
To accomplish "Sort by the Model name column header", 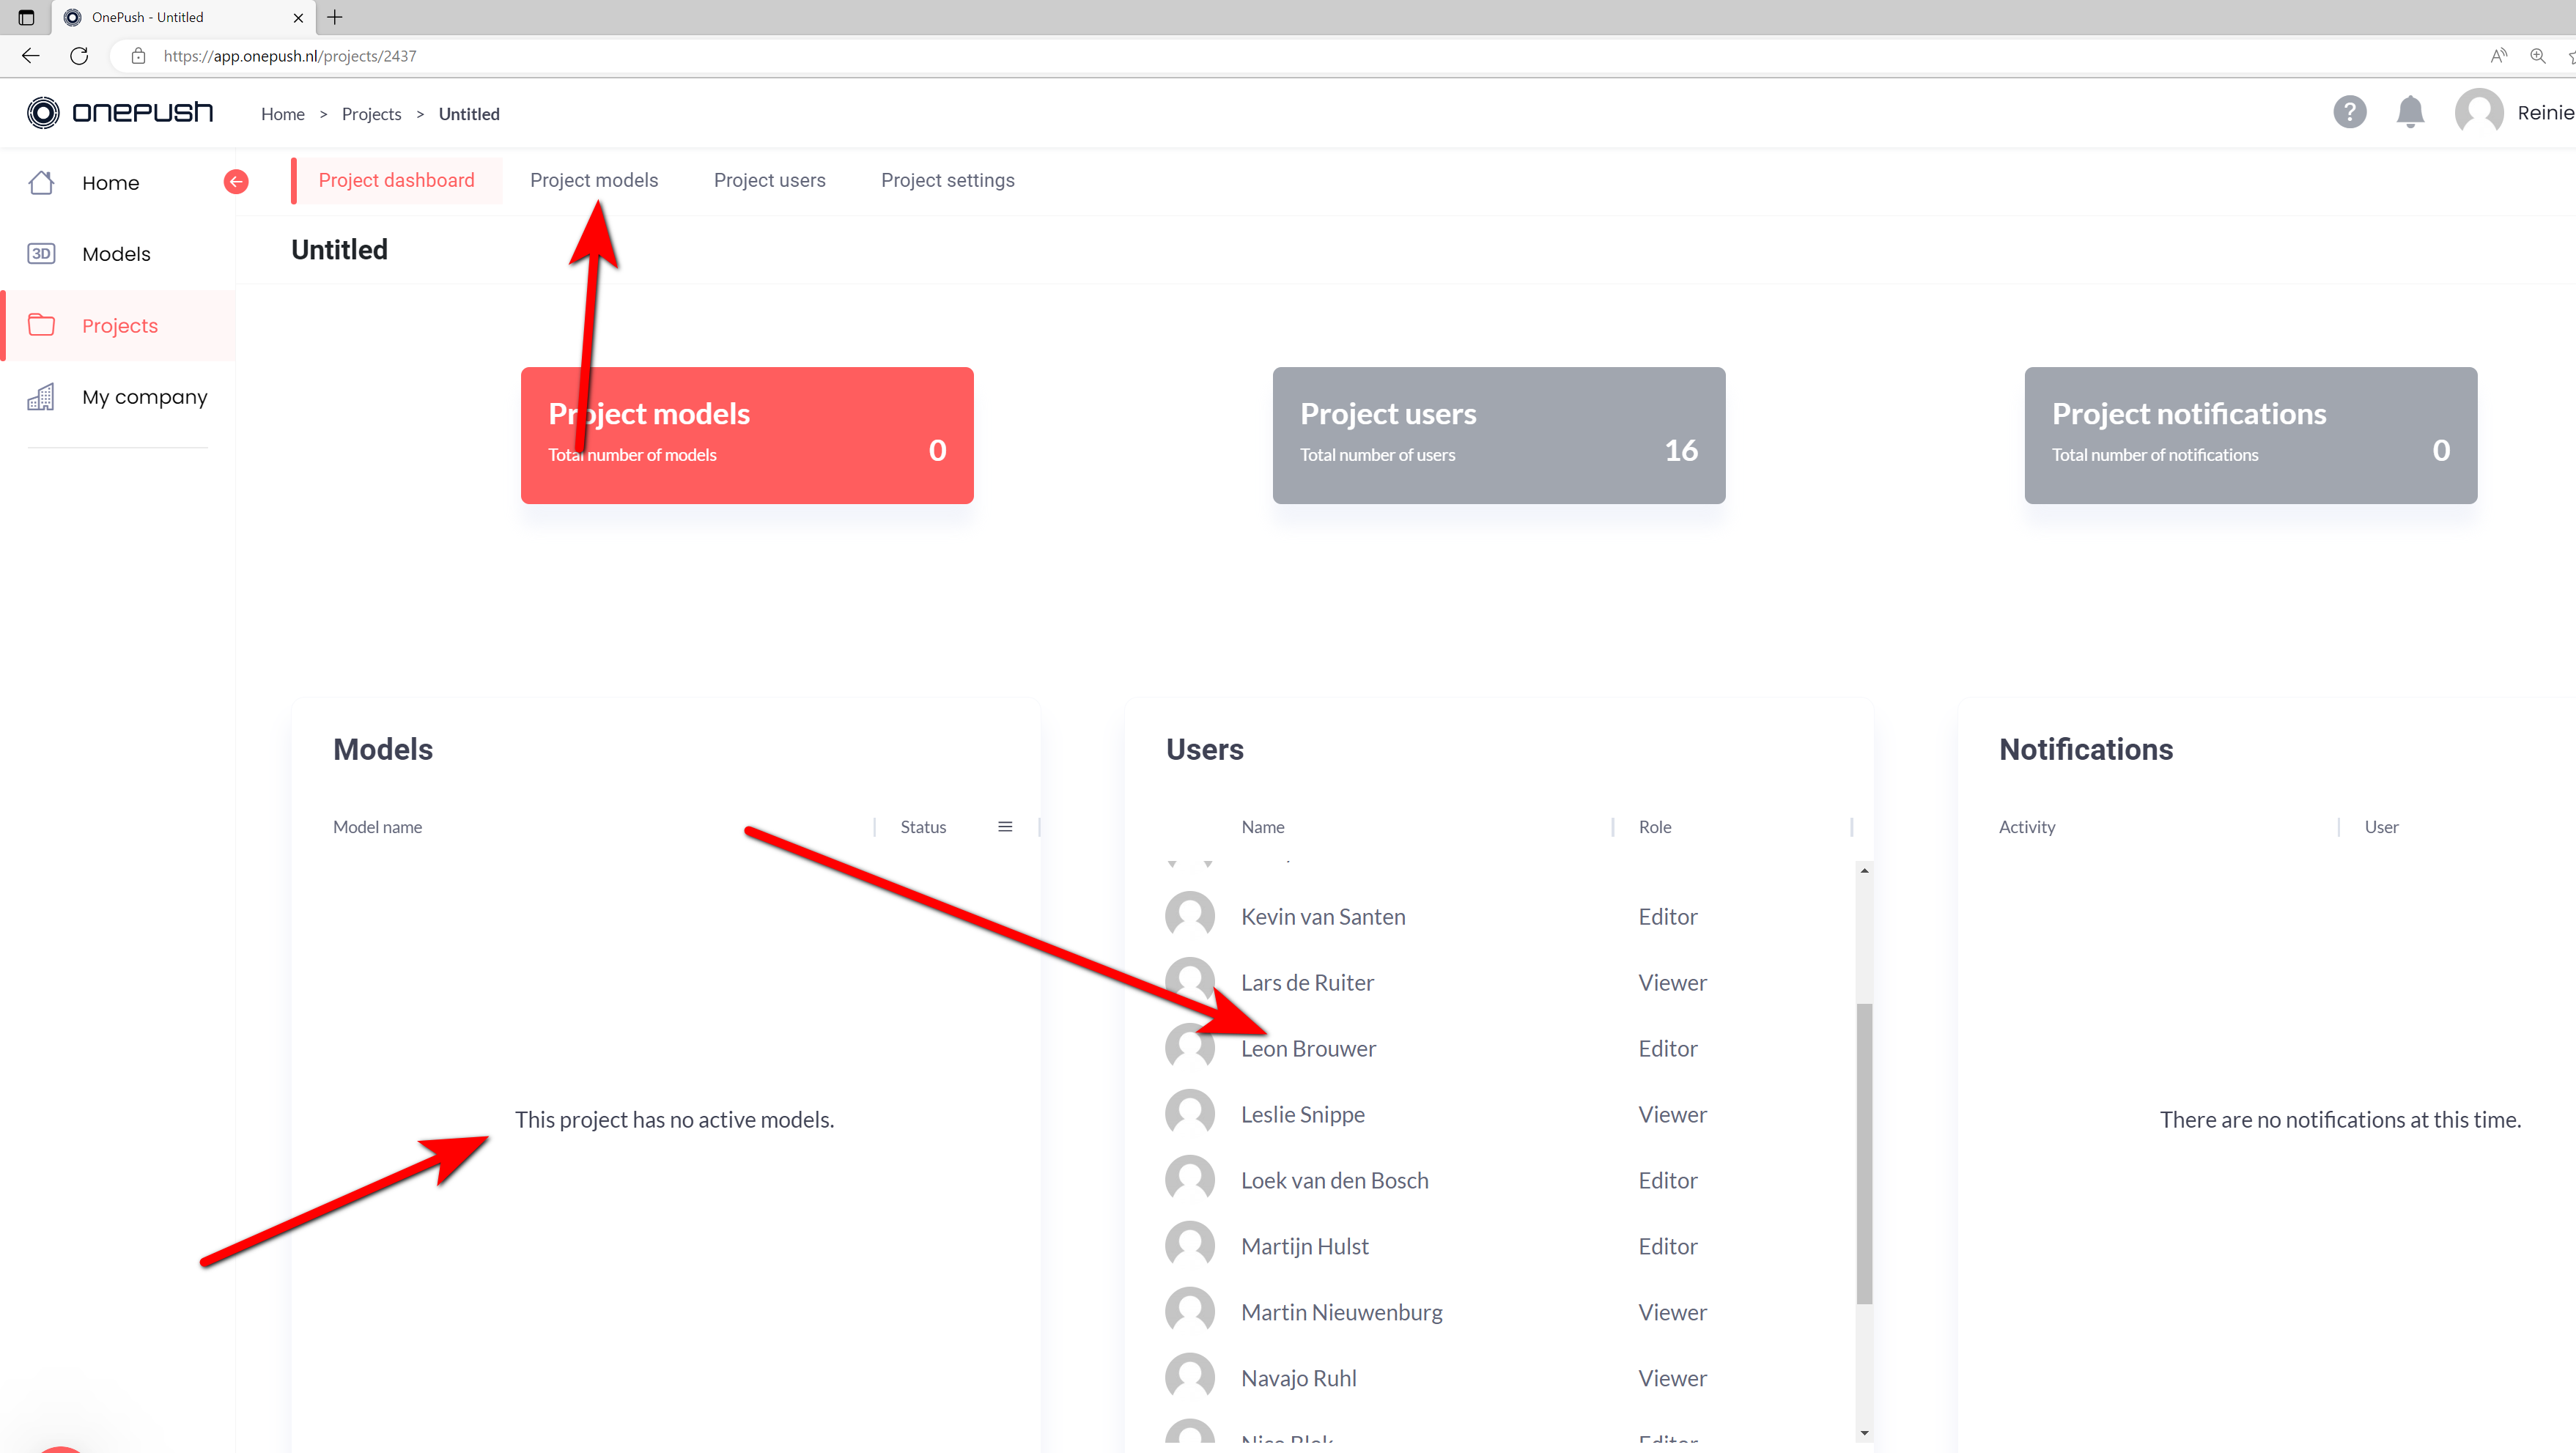I will tap(378, 827).
